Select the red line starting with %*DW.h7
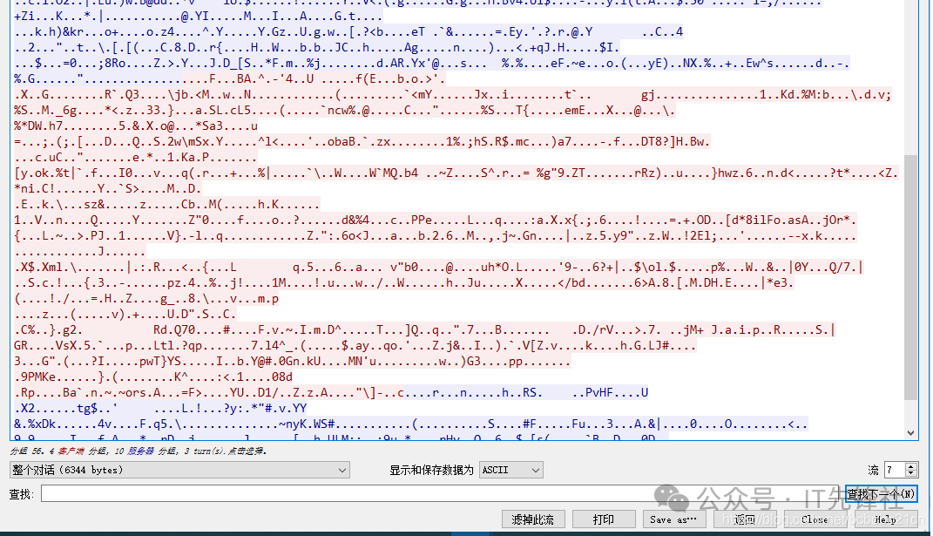Viewport: 933px width, 536px height. 131,126
